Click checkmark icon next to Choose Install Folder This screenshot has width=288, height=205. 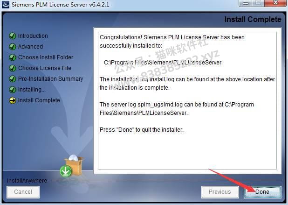click(13, 57)
